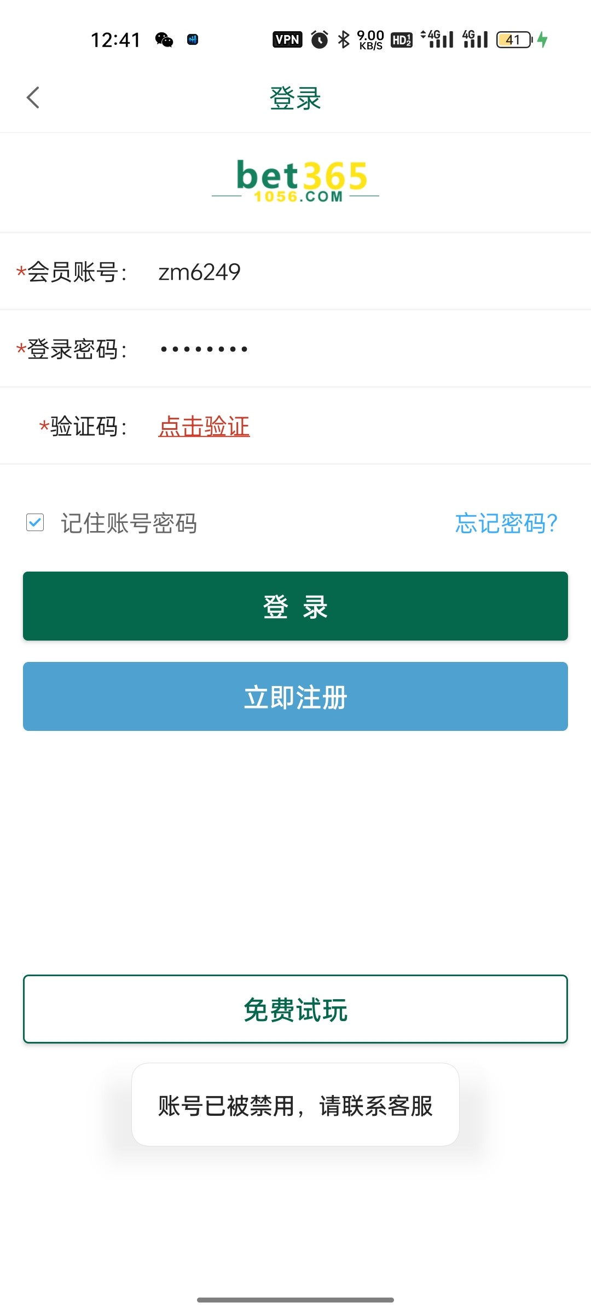The image size is (591, 1314).
Task: Tap the status bar clock
Action: pos(115,40)
